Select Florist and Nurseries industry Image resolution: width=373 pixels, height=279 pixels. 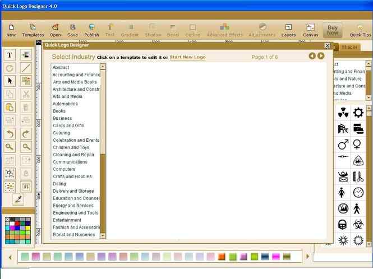(74, 235)
